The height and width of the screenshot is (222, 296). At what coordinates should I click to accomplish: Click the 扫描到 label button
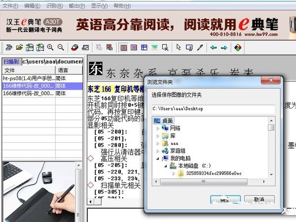[x=11, y=62]
